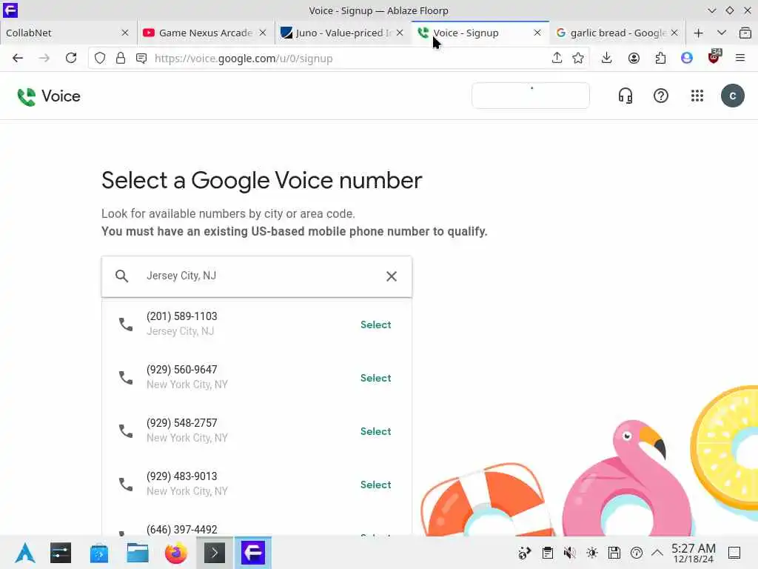Image resolution: width=758 pixels, height=569 pixels.
Task: Clear the Jersey City, NJ search
Action: pyautogui.click(x=392, y=276)
